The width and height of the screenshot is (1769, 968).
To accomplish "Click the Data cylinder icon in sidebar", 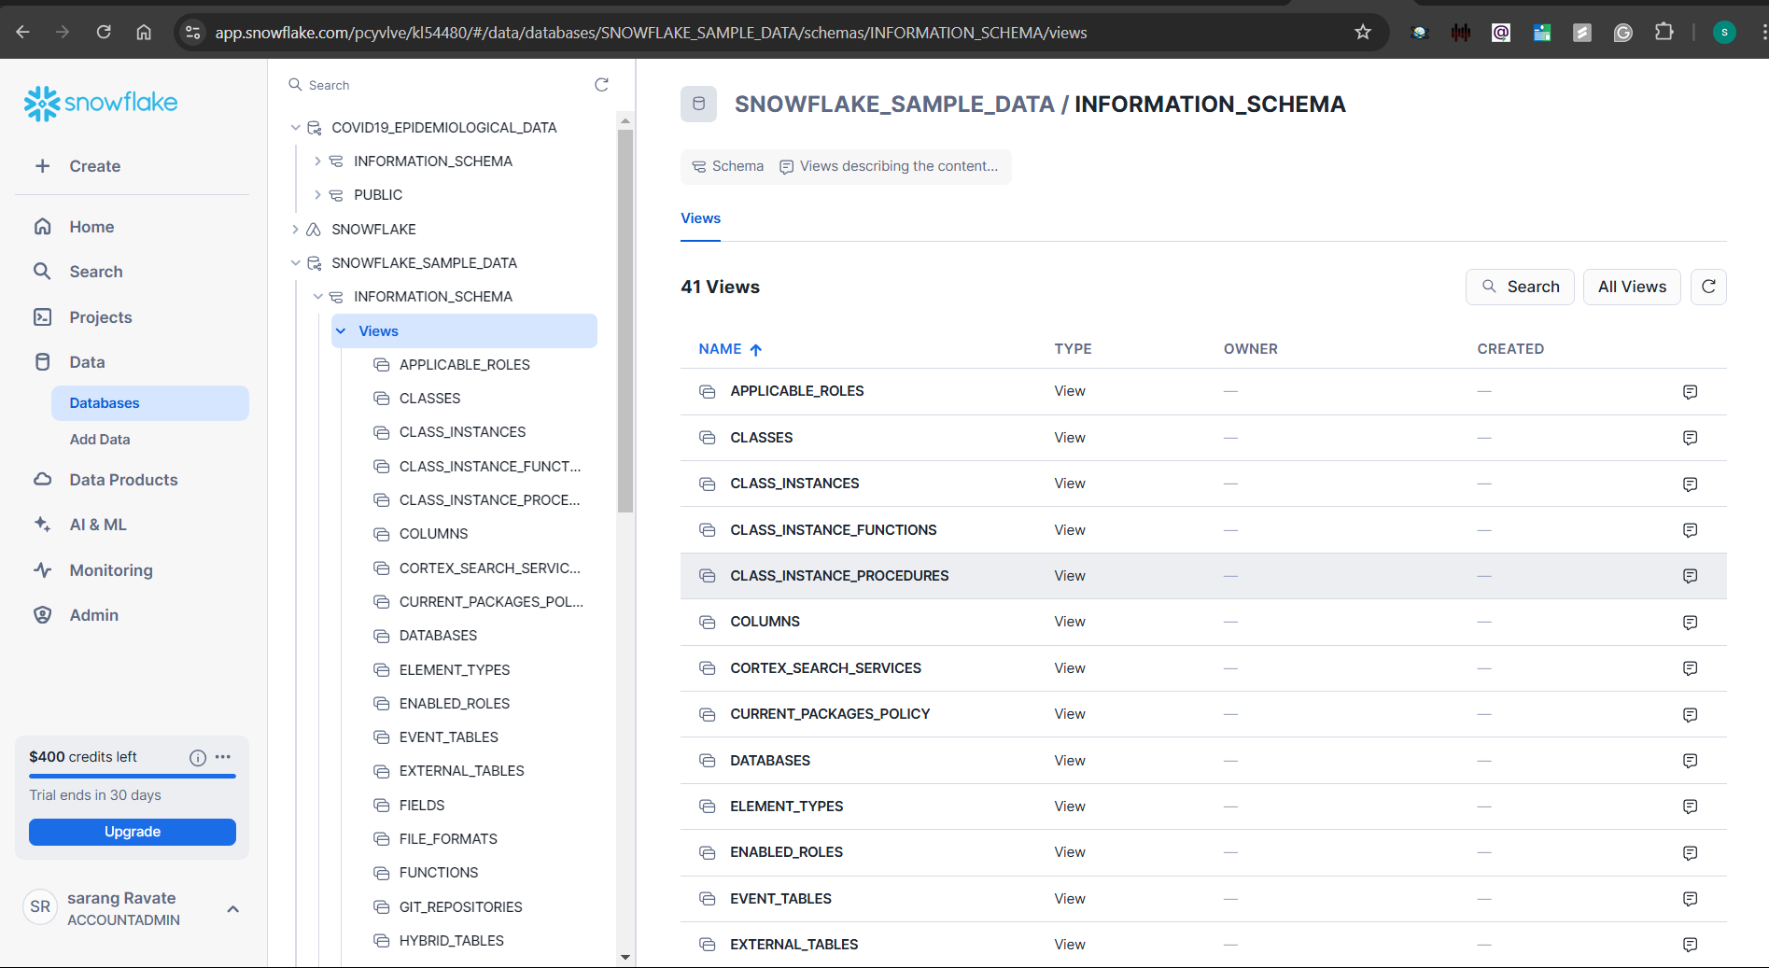I will point(42,362).
